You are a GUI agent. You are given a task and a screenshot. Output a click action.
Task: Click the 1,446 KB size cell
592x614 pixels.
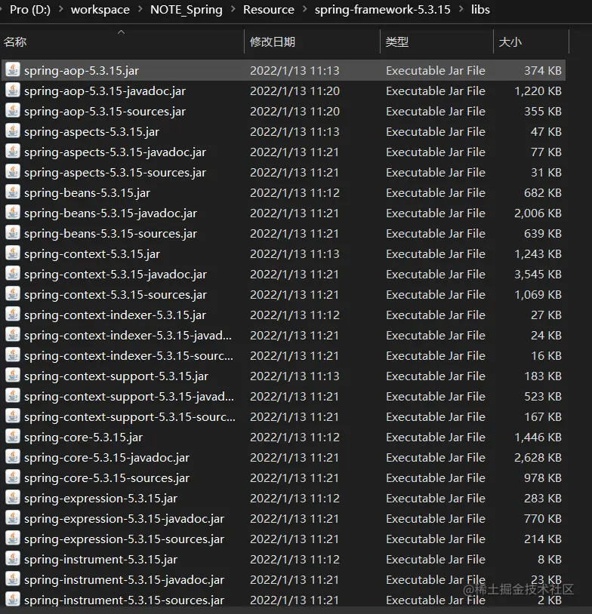coord(538,437)
